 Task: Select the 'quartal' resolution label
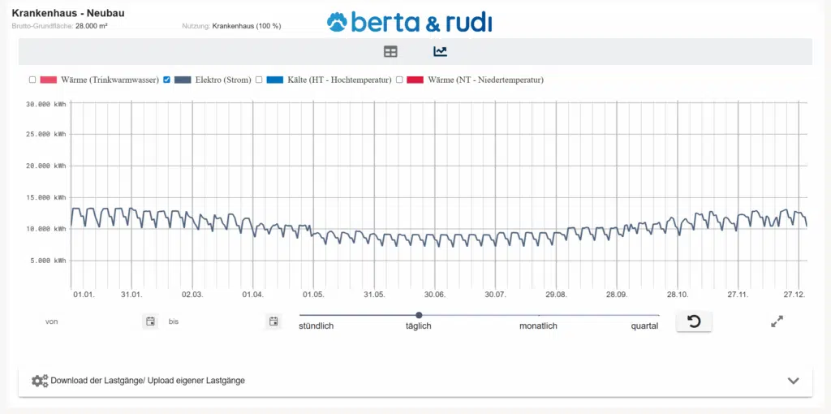point(644,326)
